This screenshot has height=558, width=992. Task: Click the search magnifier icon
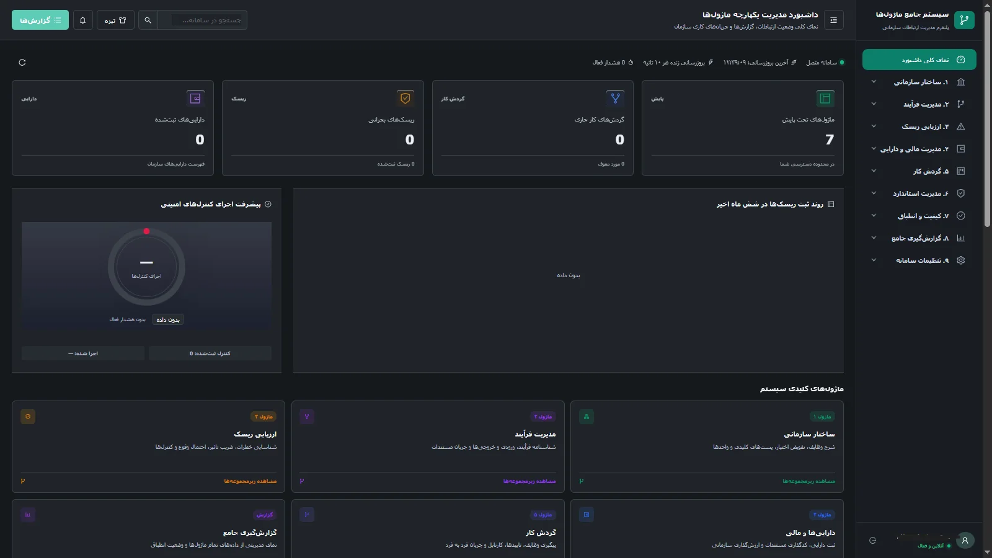coord(148,20)
